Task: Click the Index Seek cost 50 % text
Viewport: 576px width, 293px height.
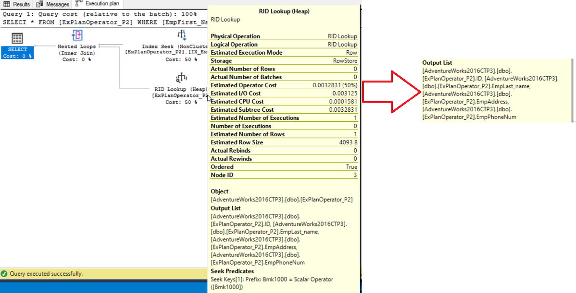Action: coord(181,59)
